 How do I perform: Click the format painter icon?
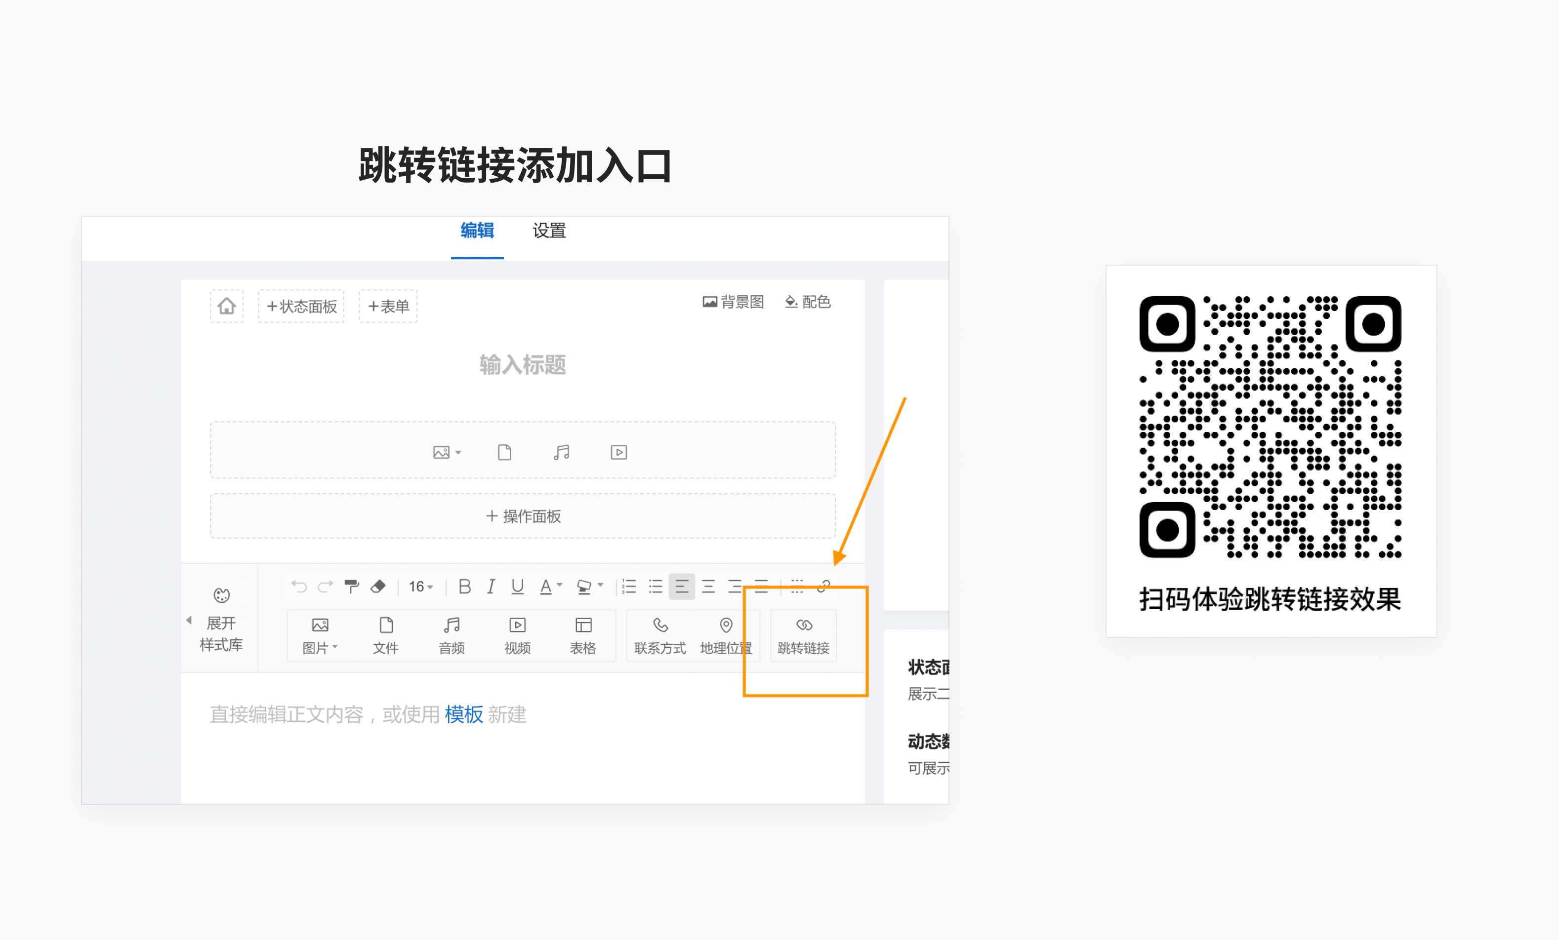(351, 586)
